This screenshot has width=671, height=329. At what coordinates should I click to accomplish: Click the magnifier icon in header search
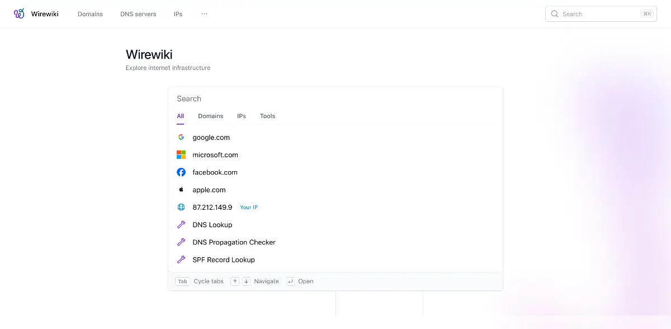tap(555, 14)
